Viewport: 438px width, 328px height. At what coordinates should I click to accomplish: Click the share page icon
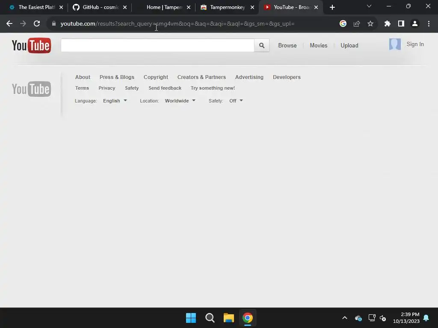(x=357, y=24)
